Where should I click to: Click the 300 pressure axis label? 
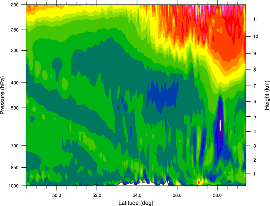[15, 50]
